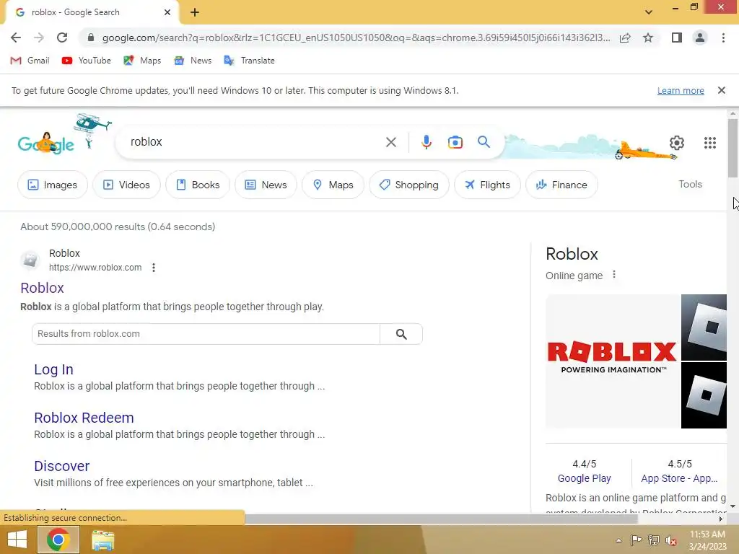Click the Chrome taskbar icon
The image size is (739, 554).
(58, 540)
